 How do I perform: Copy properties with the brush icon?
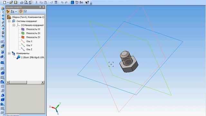pos(51,2)
